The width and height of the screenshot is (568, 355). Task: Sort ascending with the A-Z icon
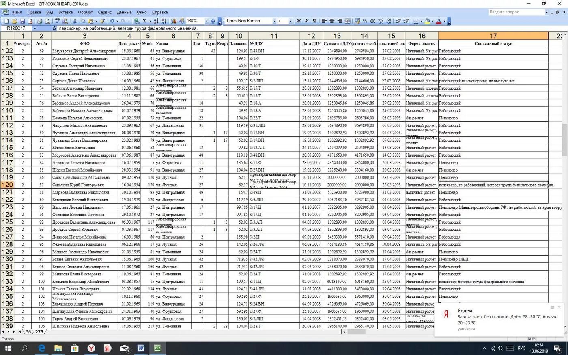[x=156, y=21]
